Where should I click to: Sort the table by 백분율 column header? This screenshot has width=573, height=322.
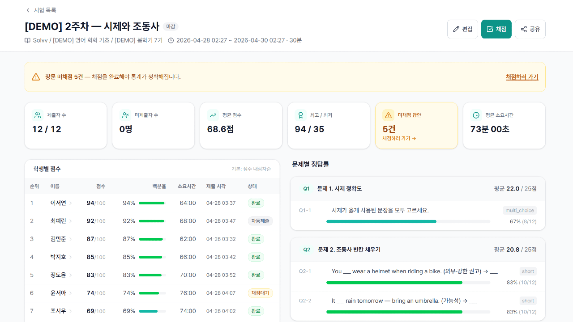[x=159, y=186]
